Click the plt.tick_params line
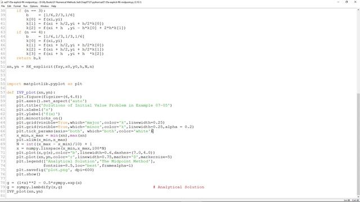The image size is (360, 202). coord(85,131)
